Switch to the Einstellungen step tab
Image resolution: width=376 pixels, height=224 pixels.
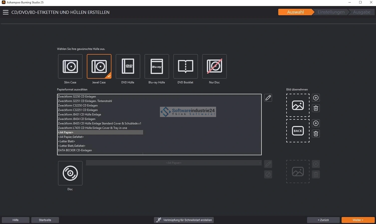331,12
